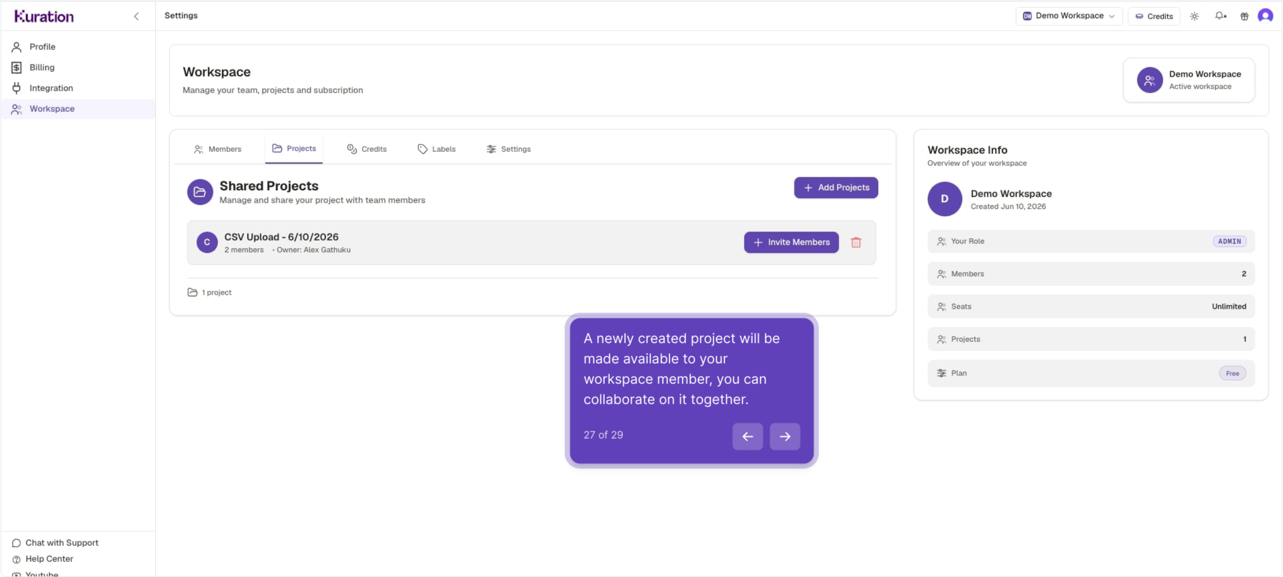Select the Projects tab
1283x577 pixels.
pyautogui.click(x=294, y=148)
